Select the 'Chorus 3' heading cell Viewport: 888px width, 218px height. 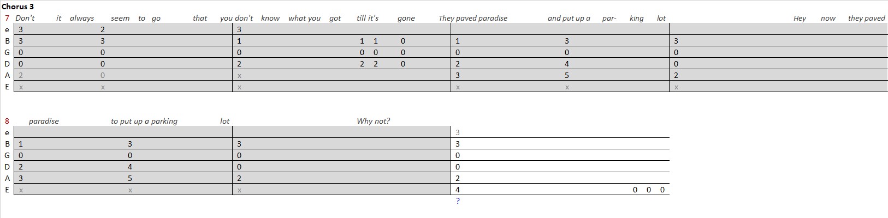tap(17, 7)
